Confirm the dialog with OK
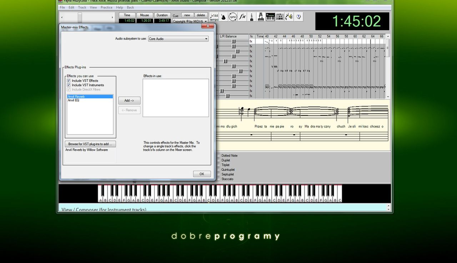Screen dimensions: 457x263 (202, 174)
